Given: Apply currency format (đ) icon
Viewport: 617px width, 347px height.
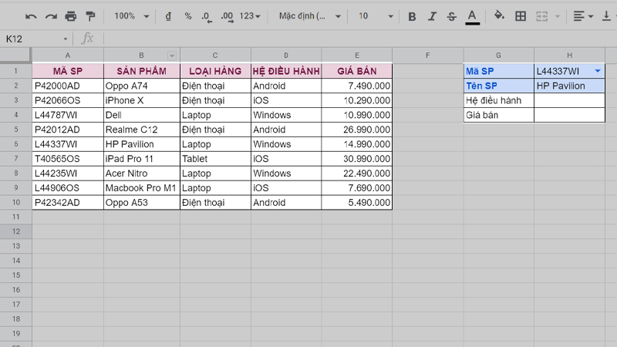Looking at the screenshot, I should [168, 16].
